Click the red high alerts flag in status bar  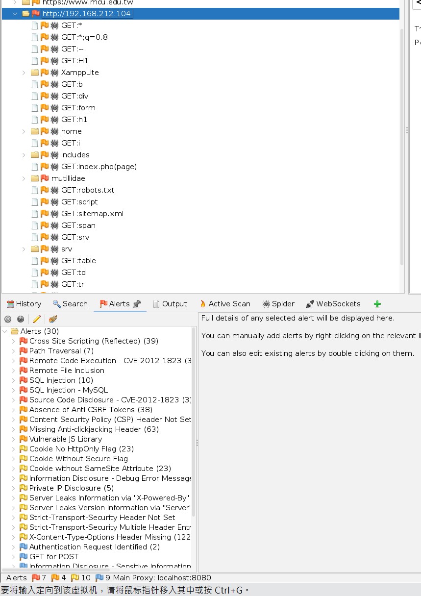[x=36, y=578]
